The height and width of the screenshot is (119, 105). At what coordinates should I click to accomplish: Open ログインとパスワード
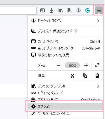66,93
